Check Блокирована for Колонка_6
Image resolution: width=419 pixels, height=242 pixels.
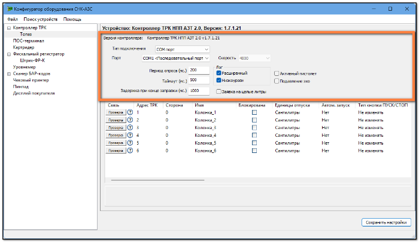tap(254, 151)
